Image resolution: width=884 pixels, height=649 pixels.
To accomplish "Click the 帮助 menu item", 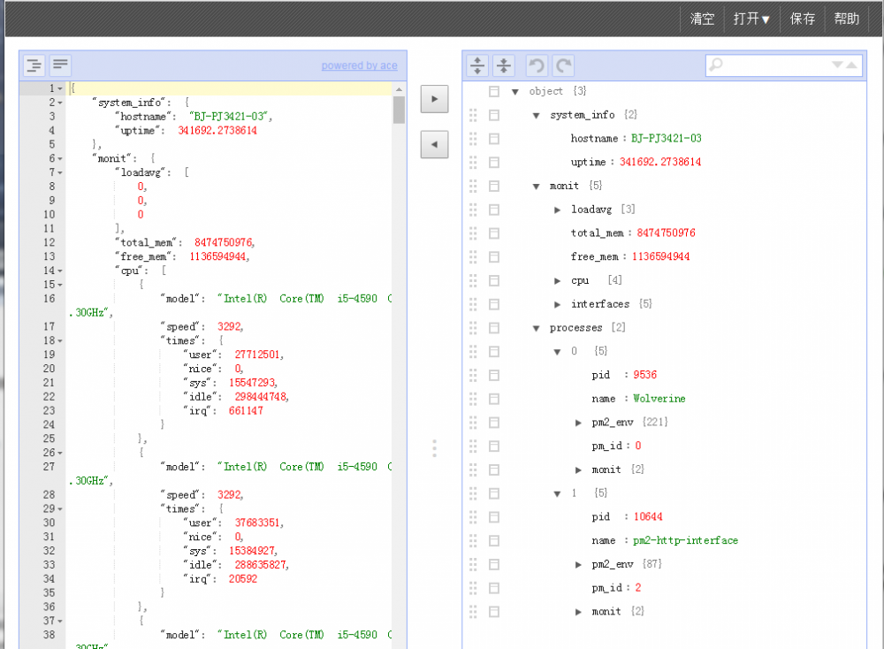I will tap(845, 18).
